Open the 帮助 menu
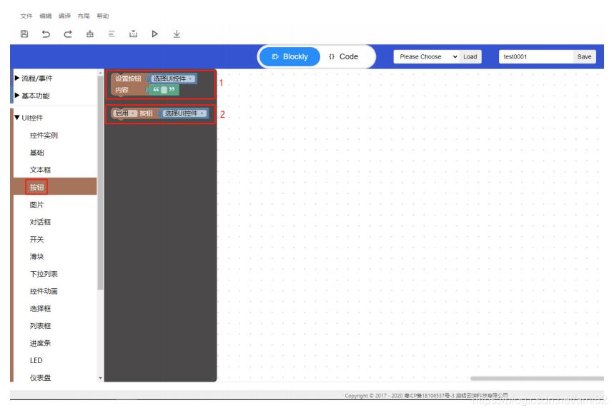 (x=103, y=16)
